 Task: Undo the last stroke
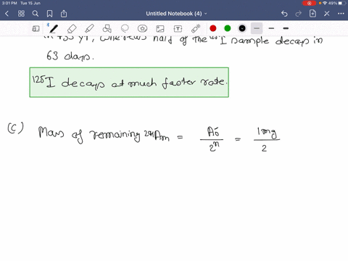click(x=284, y=14)
